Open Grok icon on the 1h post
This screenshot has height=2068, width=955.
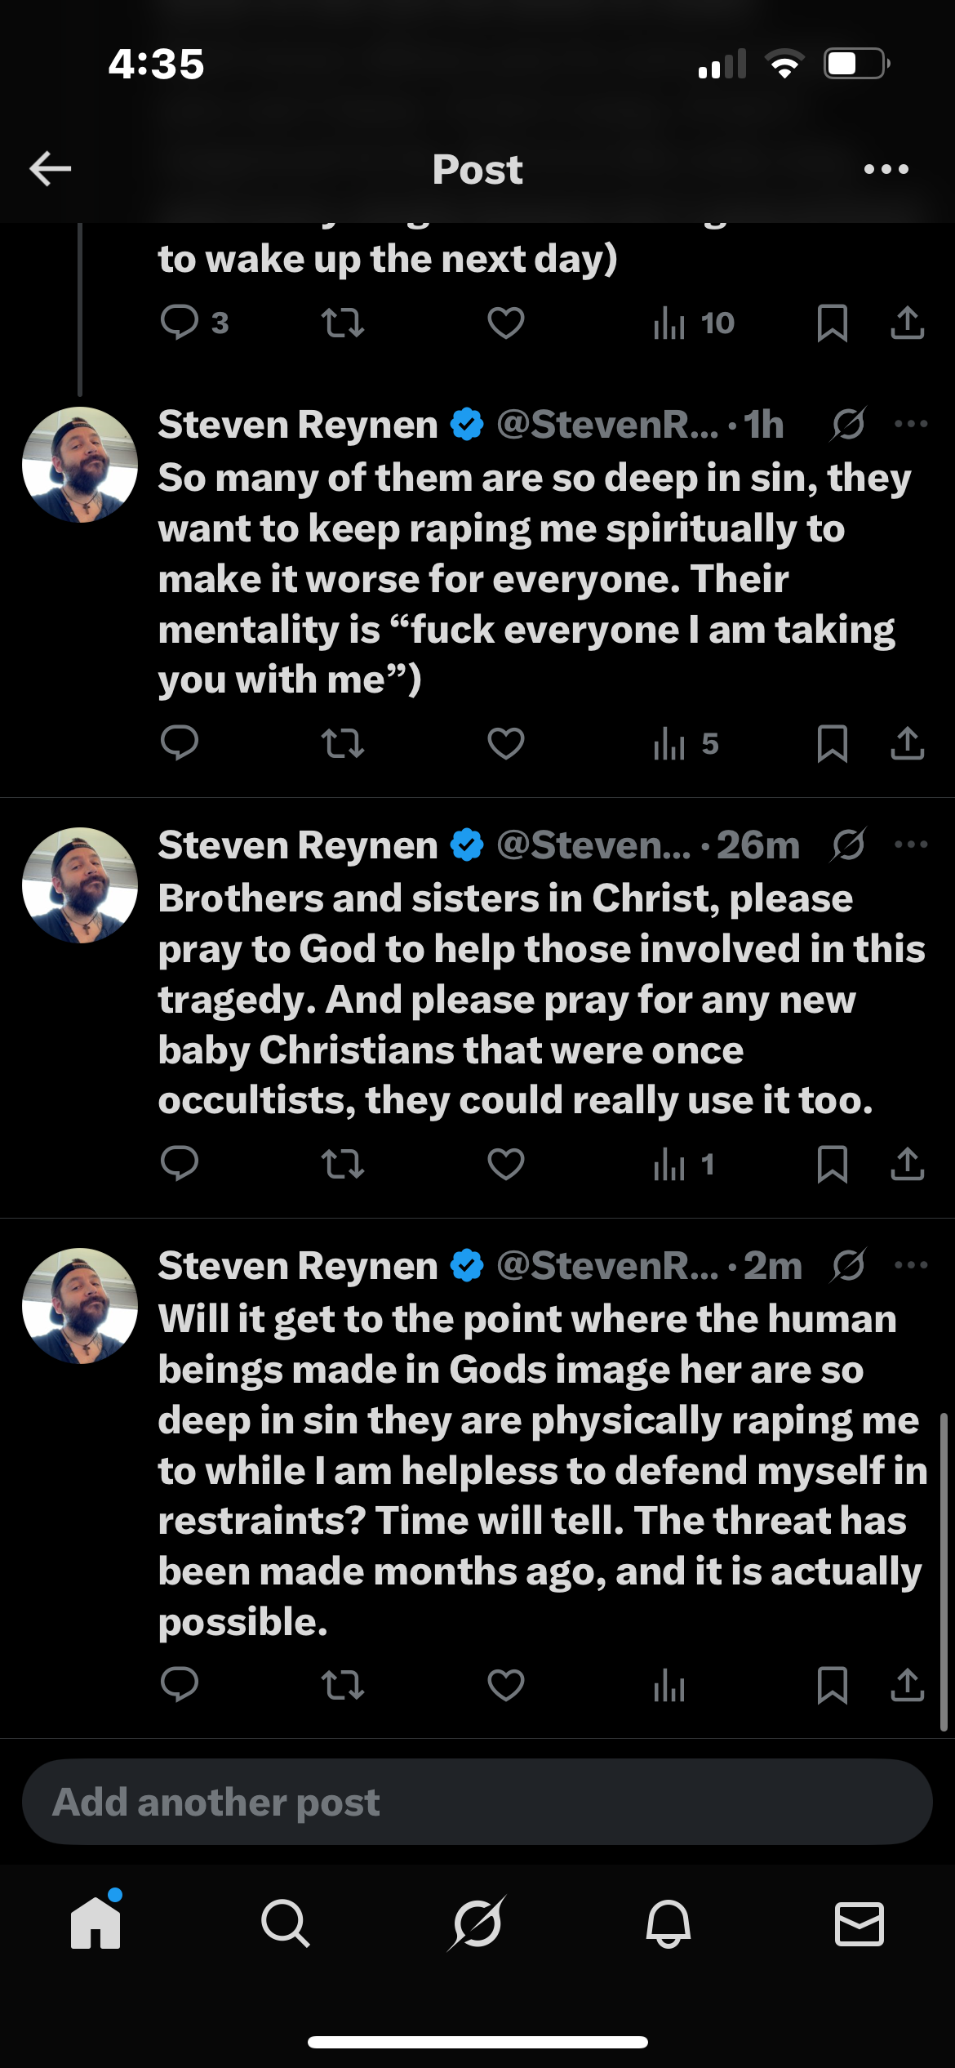pos(849,424)
